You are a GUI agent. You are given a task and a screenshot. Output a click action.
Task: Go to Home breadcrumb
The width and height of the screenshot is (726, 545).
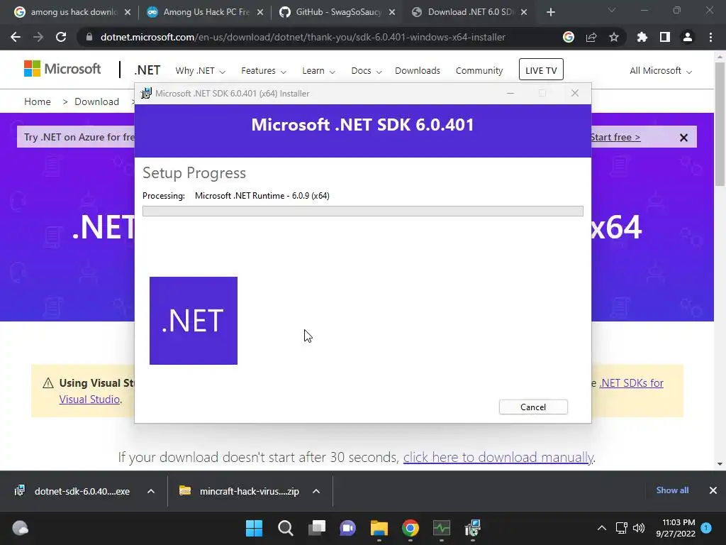[38, 101]
